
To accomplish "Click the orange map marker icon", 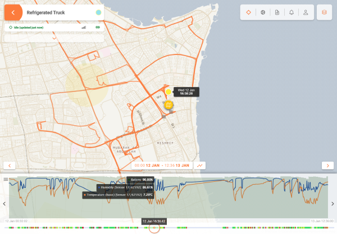I will (x=168, y=105).
